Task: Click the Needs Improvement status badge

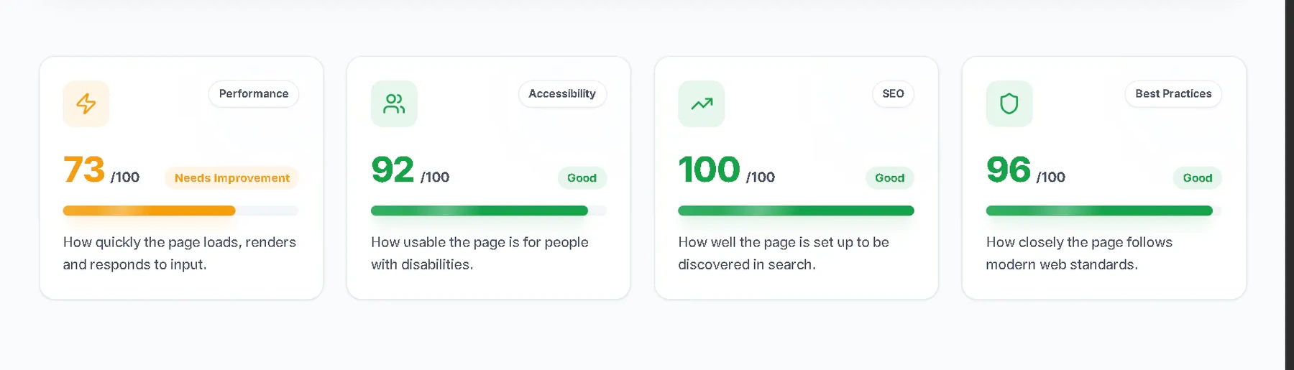Action: point(231,178)
